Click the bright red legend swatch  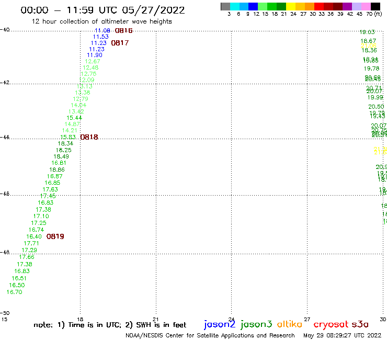tap(319, 6)
